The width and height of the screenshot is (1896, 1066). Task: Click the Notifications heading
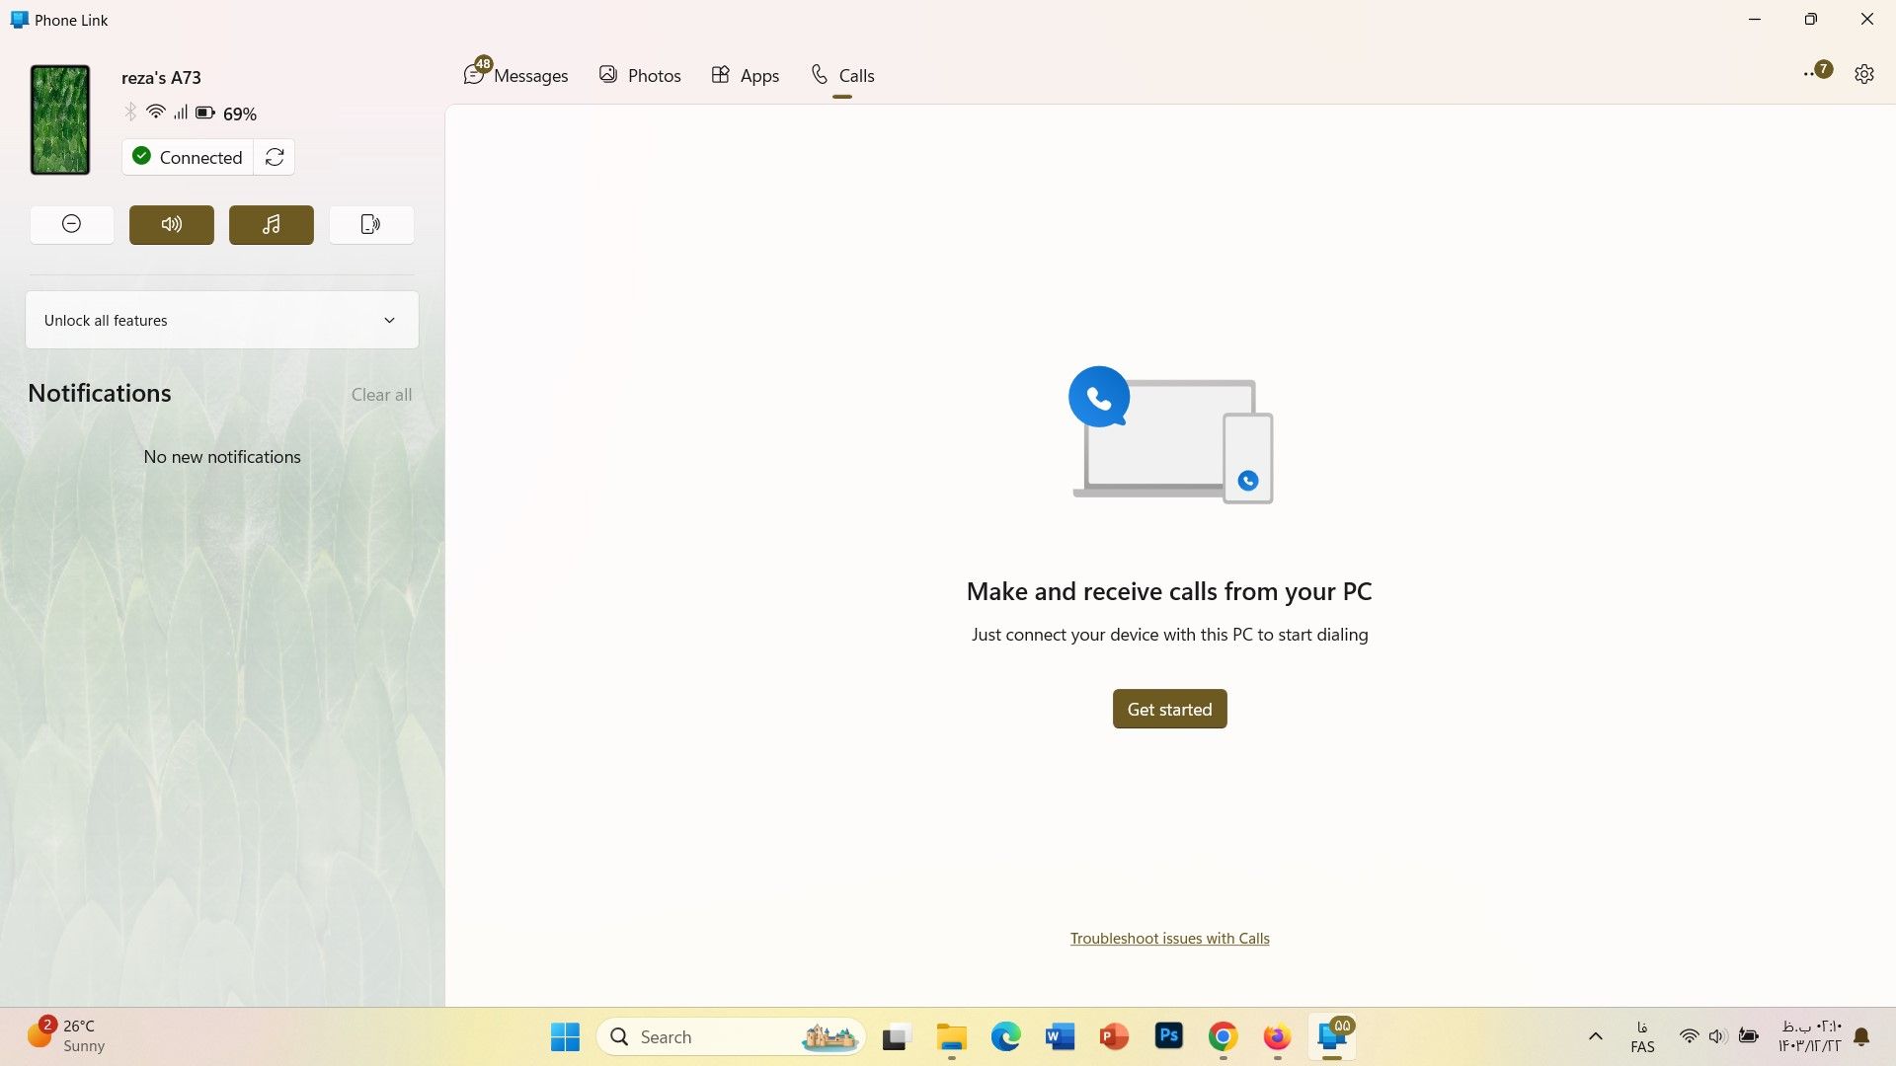(x=100, y=393)
